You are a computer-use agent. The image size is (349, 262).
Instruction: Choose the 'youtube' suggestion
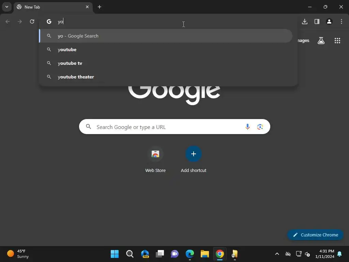click(x=166, y=49)
